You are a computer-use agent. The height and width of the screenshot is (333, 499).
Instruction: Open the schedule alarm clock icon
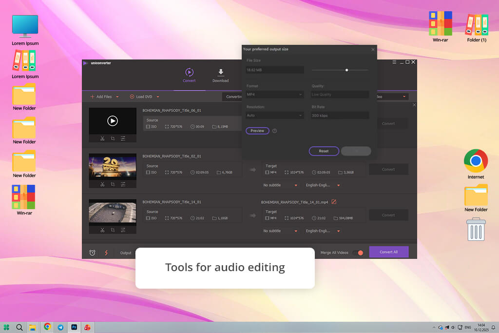[x=92, y=253]
